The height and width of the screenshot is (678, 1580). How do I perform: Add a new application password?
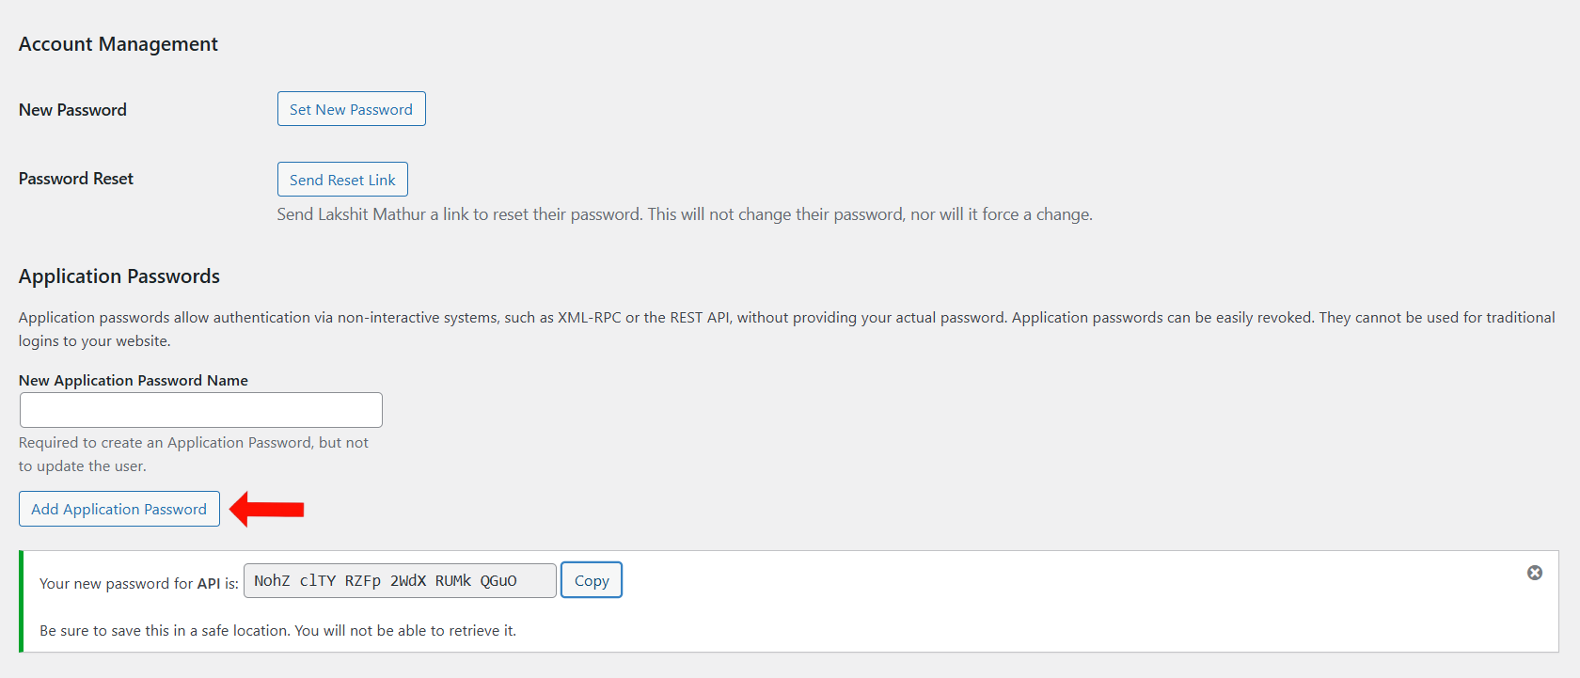tap(118, 509)
